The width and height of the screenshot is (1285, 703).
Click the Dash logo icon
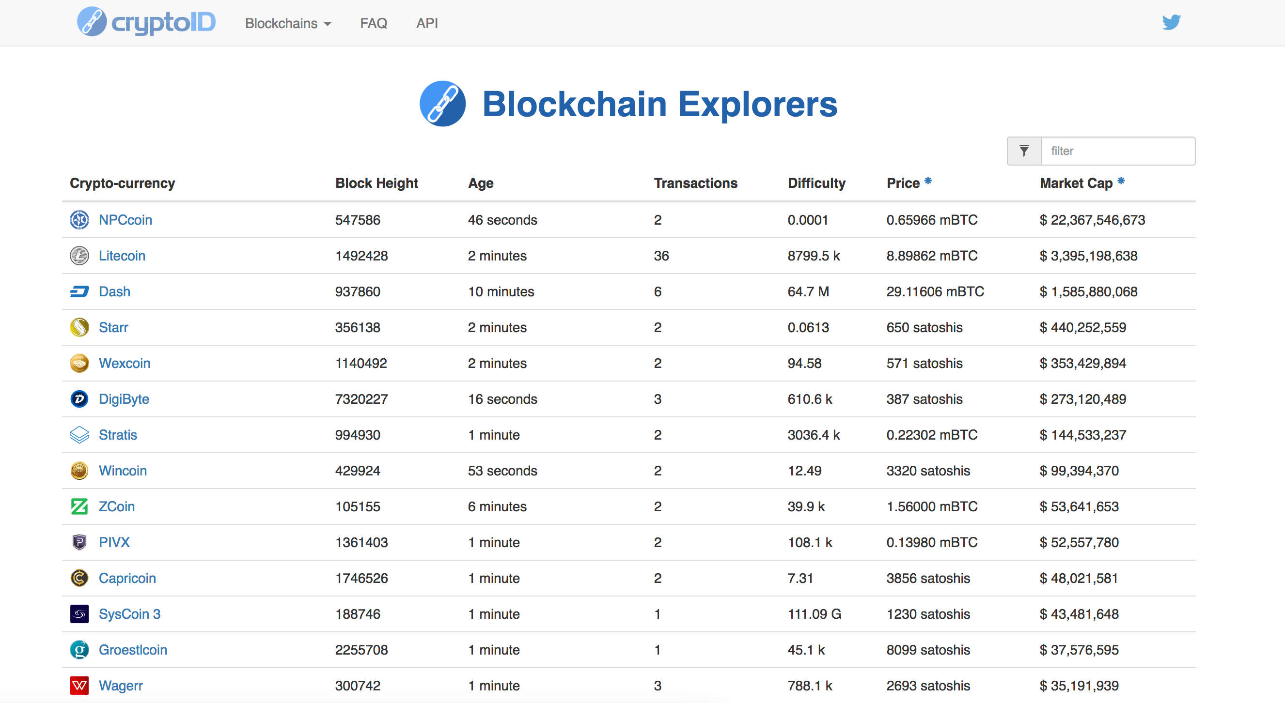point(79,291)
